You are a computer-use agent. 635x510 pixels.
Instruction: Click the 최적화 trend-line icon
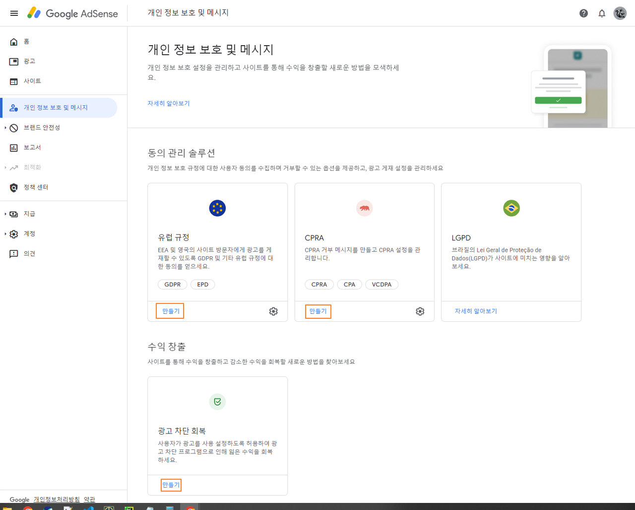[x=14, y=168]
